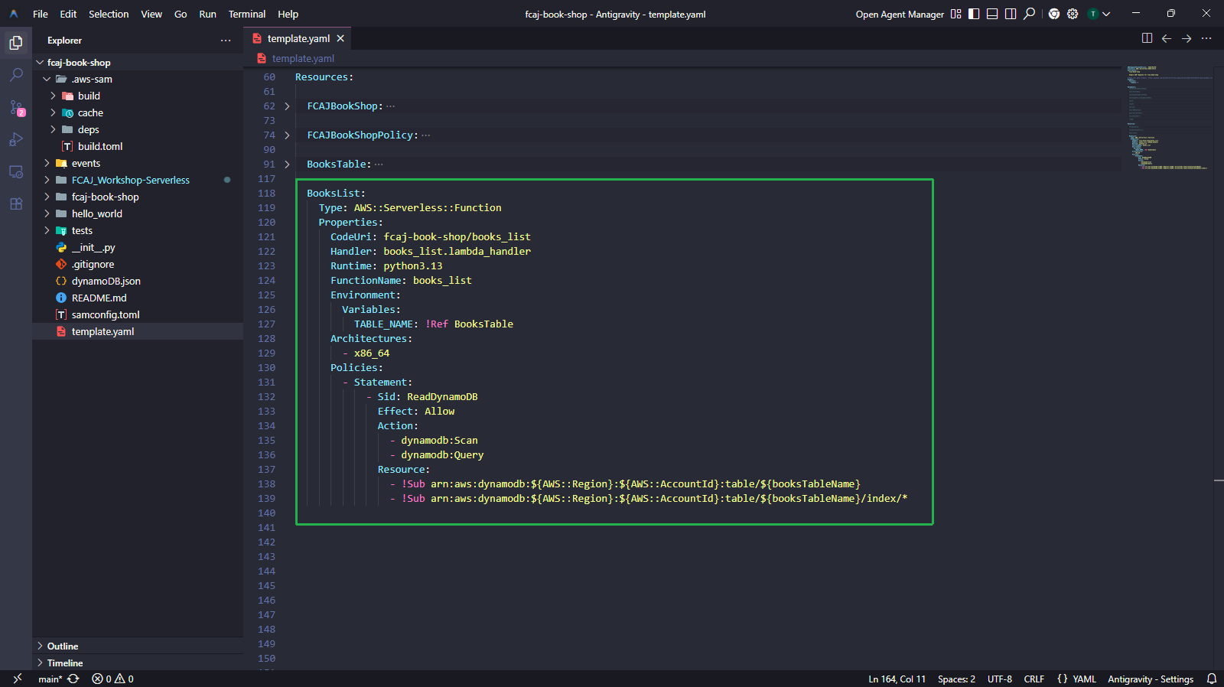Click the main* branch indicator

(x=50, y=679)
